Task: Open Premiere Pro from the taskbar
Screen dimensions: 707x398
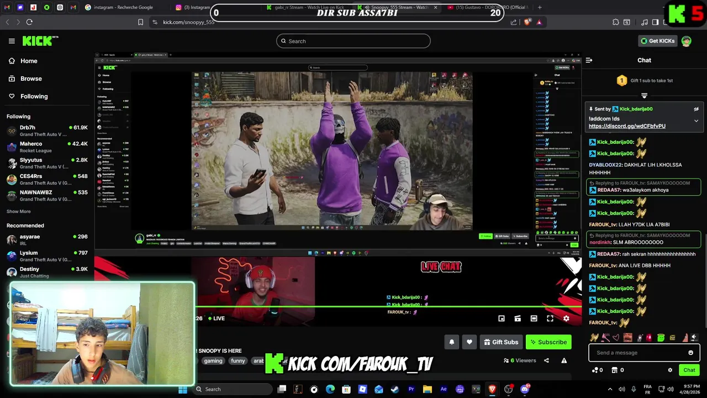Action: [411, 389]
